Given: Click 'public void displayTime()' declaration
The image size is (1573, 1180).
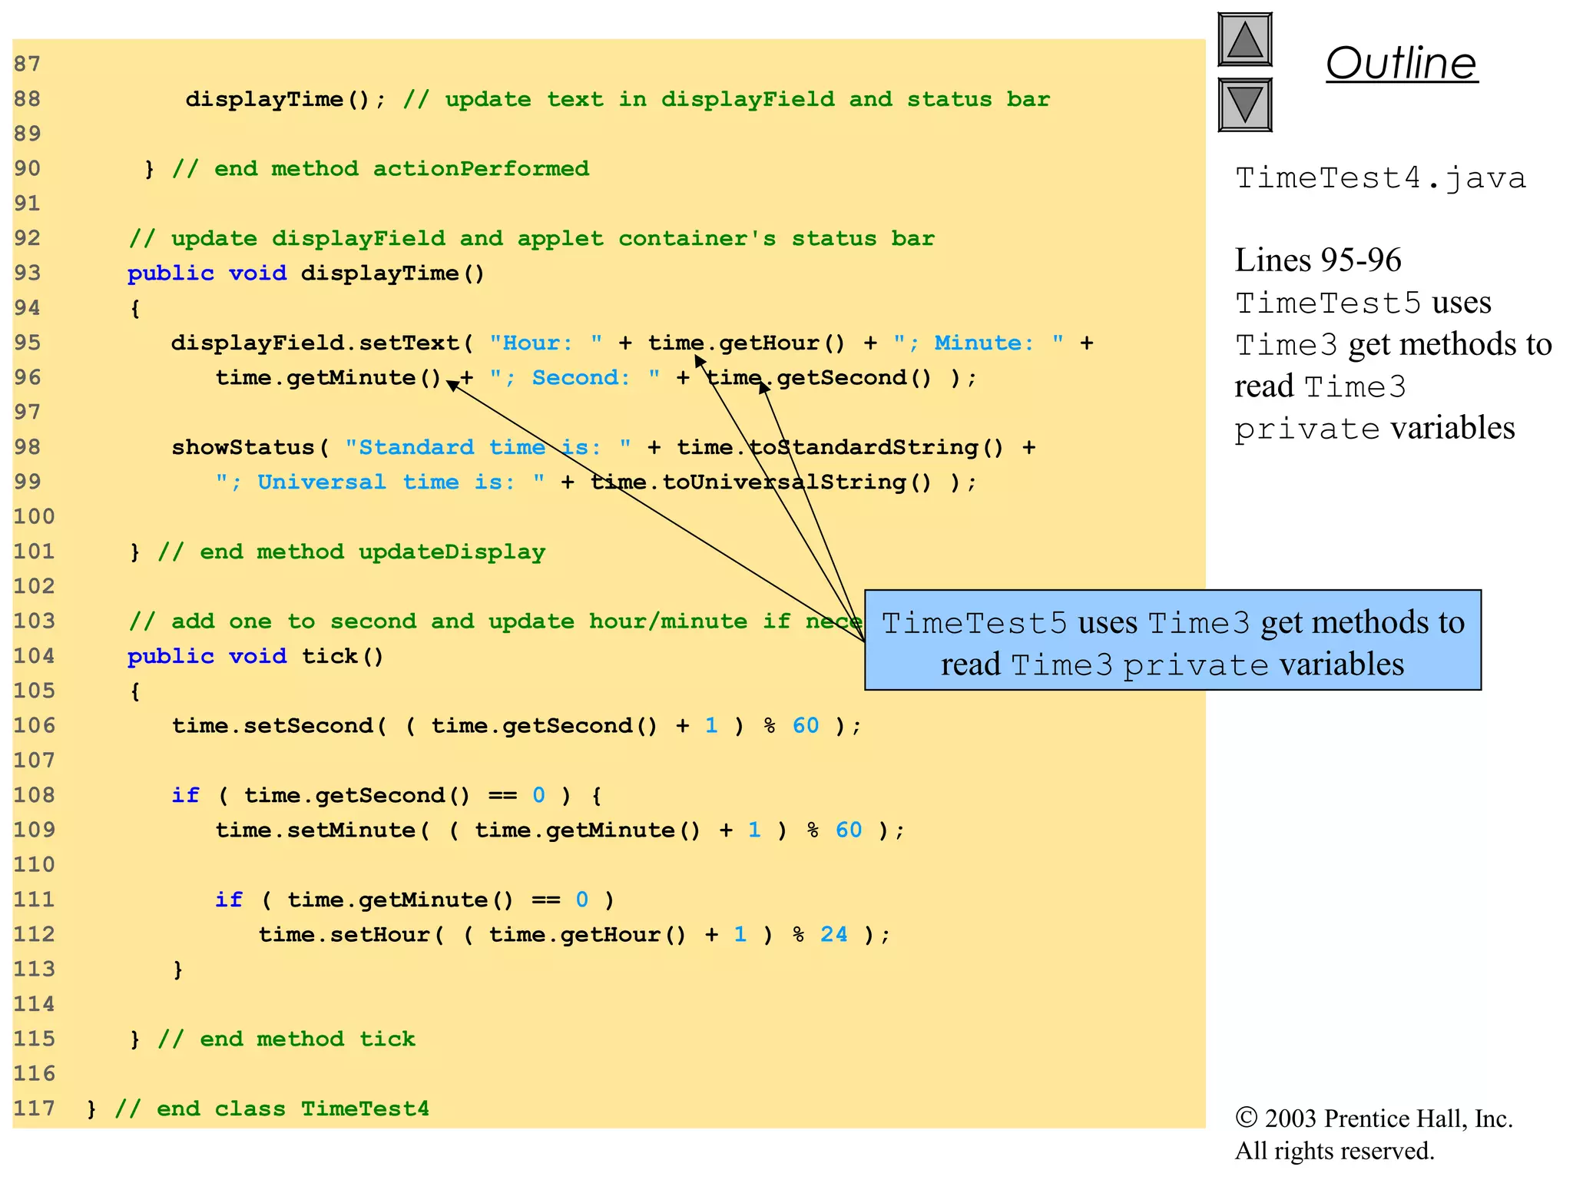Looking at the screenshot, I should tap(306, 273).
